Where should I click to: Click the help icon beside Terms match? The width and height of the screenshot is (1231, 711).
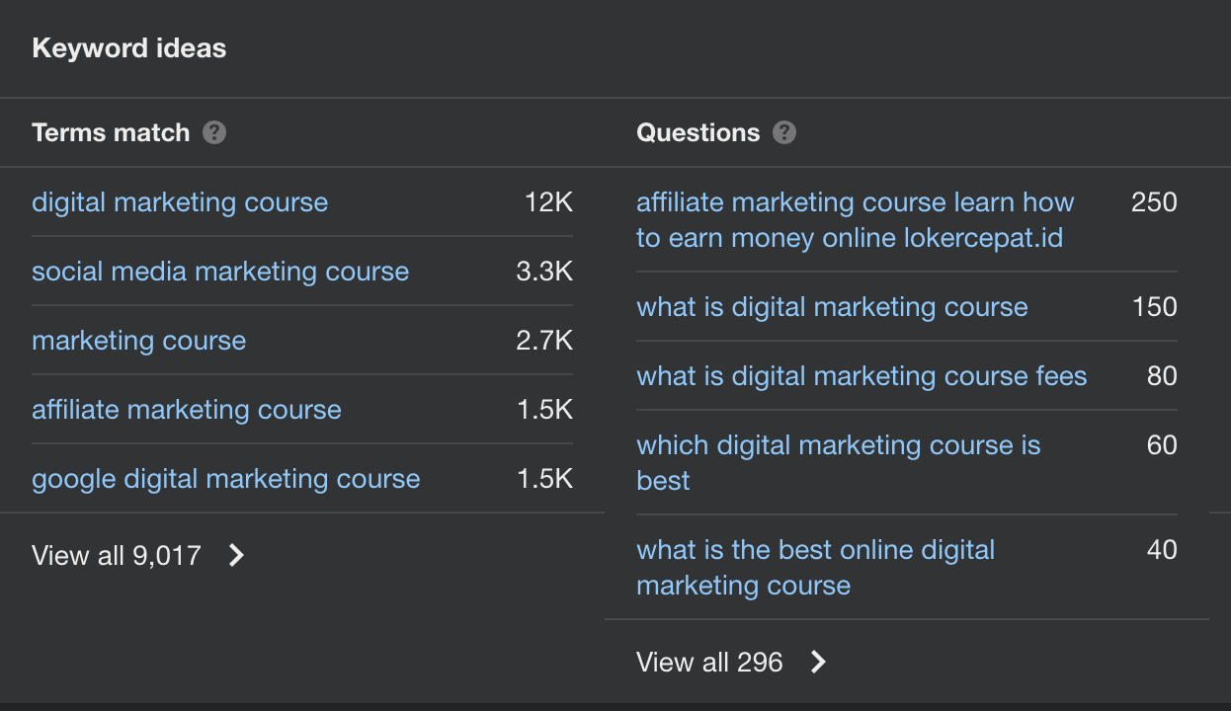214,132
